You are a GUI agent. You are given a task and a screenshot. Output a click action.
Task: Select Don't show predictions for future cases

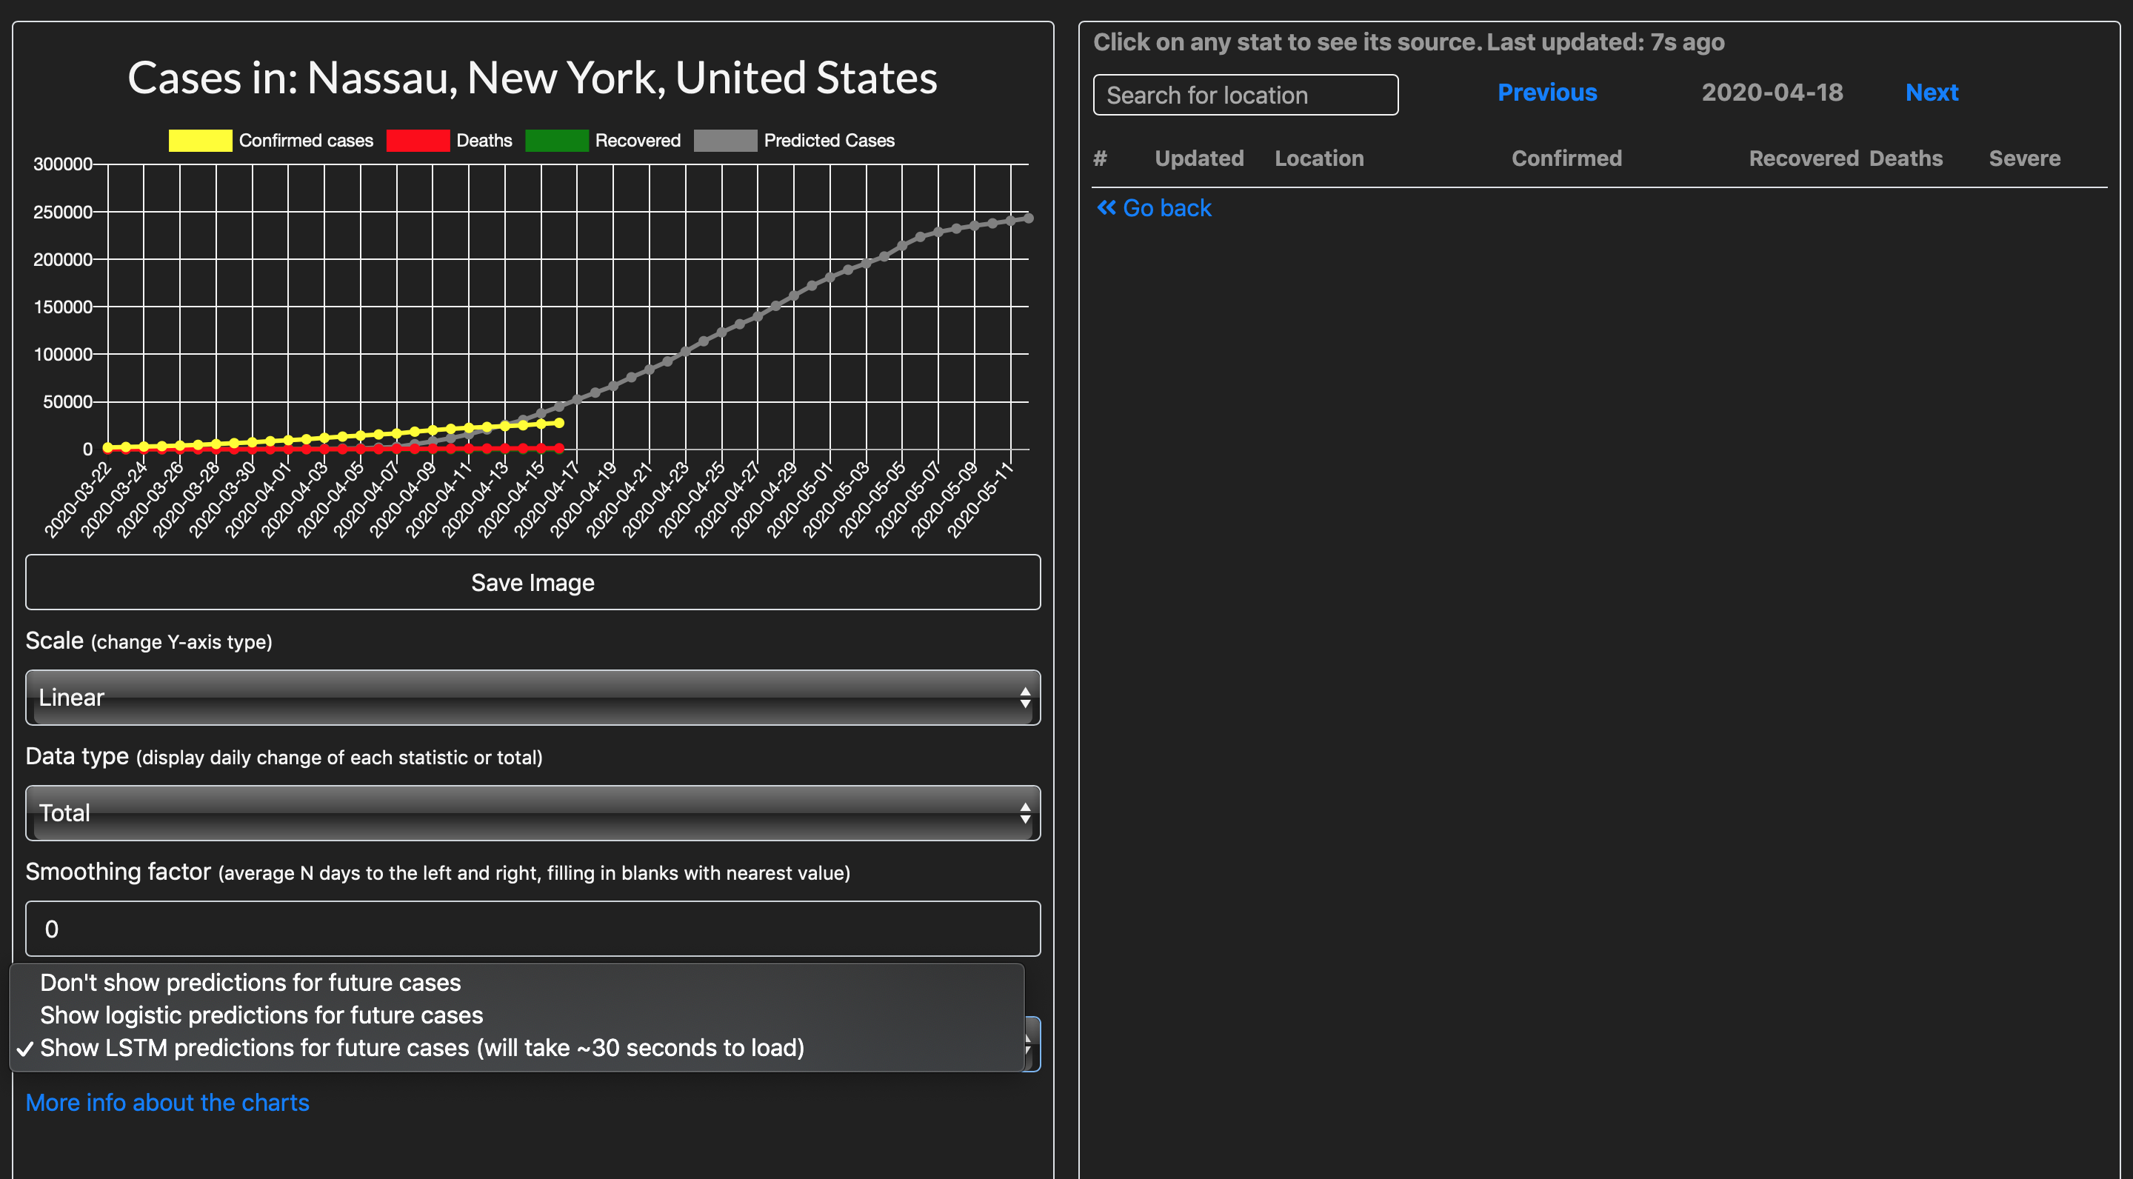click(250, 982)
